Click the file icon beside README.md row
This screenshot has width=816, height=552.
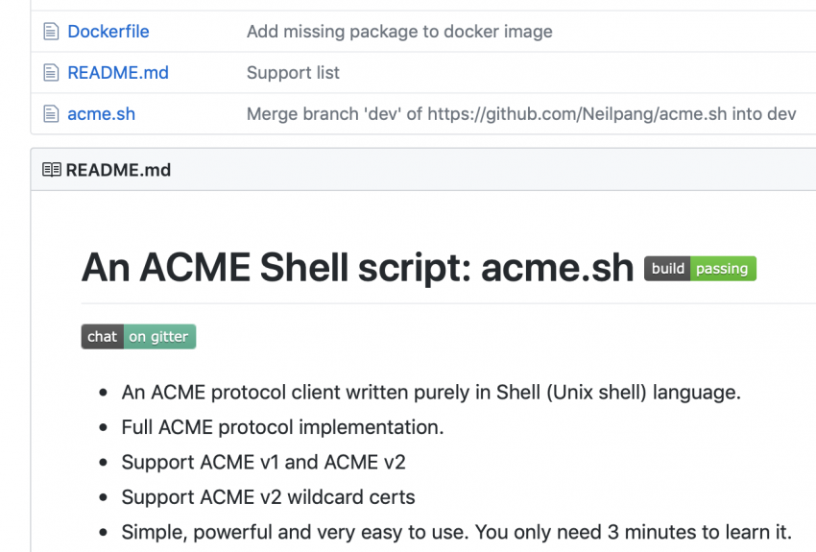51,73
